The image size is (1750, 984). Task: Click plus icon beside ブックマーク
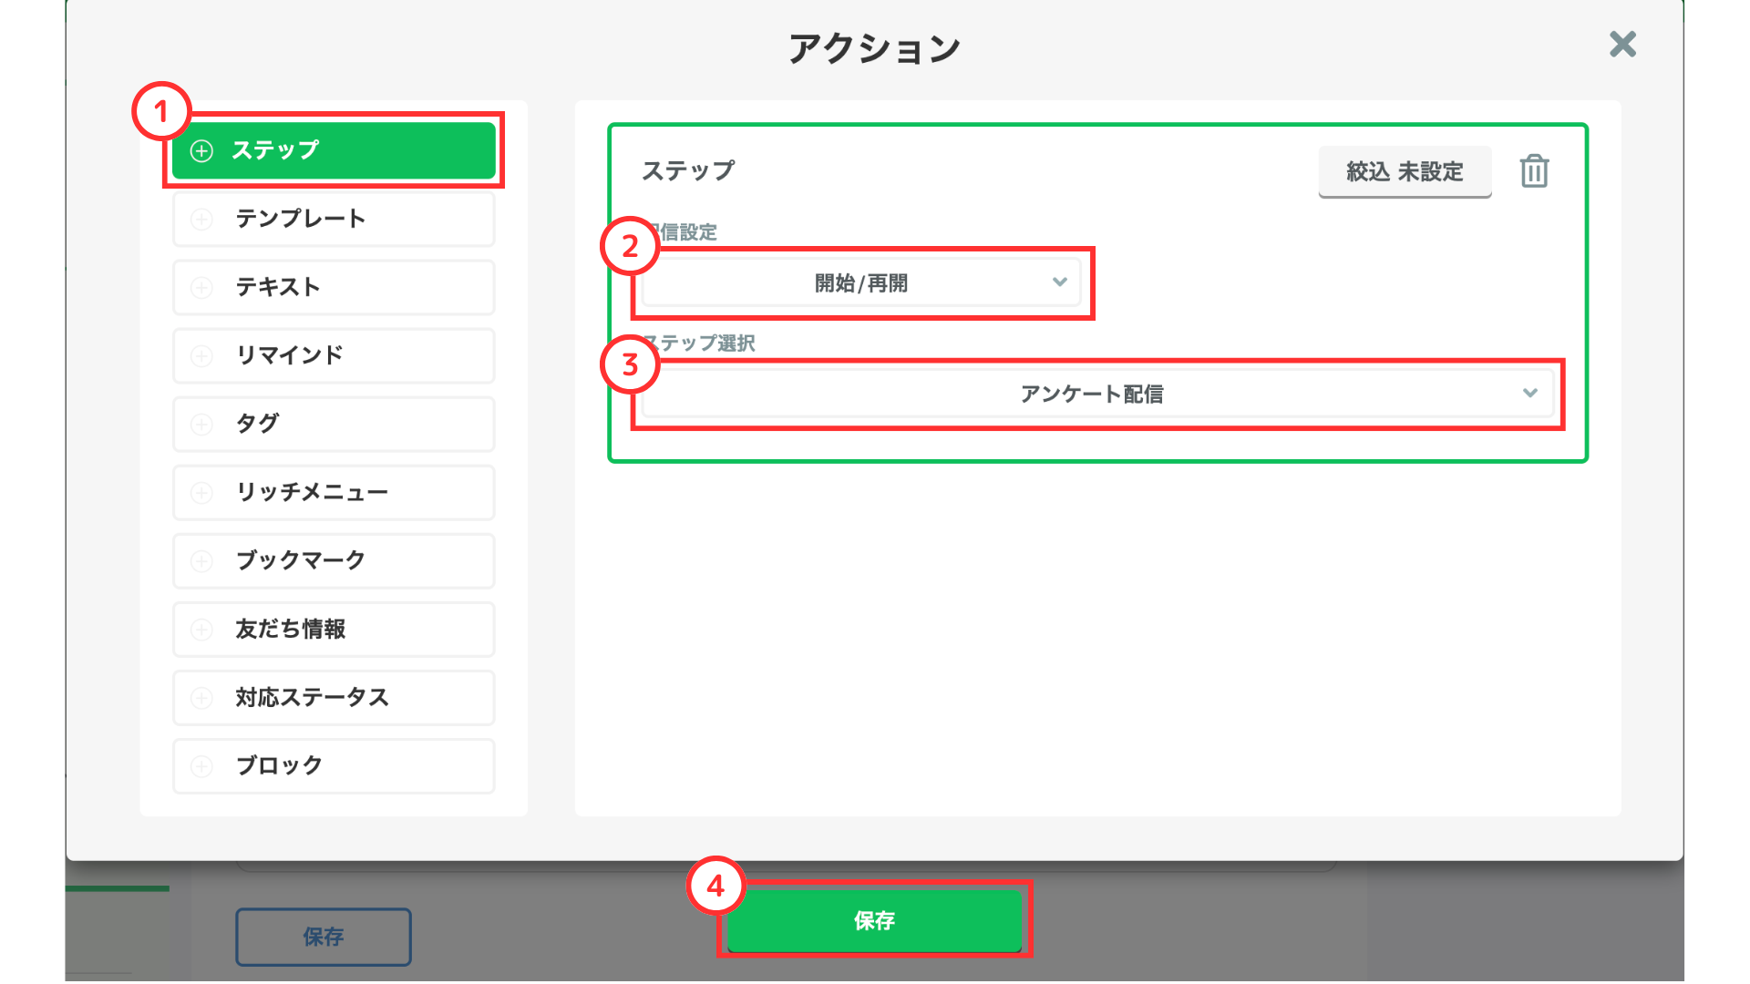[201, 561]
